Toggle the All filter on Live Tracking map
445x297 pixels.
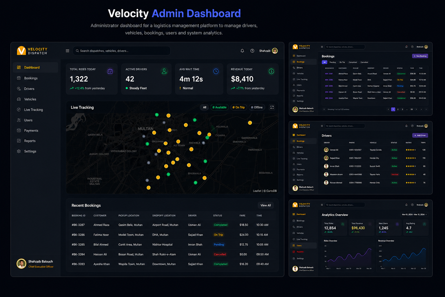coord(205,107)
